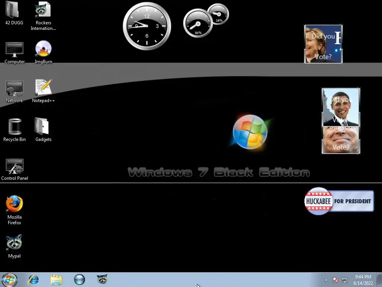Click the McCain vote gadget
This screenshot has height=287, width=382.
[x=341, y=141]
